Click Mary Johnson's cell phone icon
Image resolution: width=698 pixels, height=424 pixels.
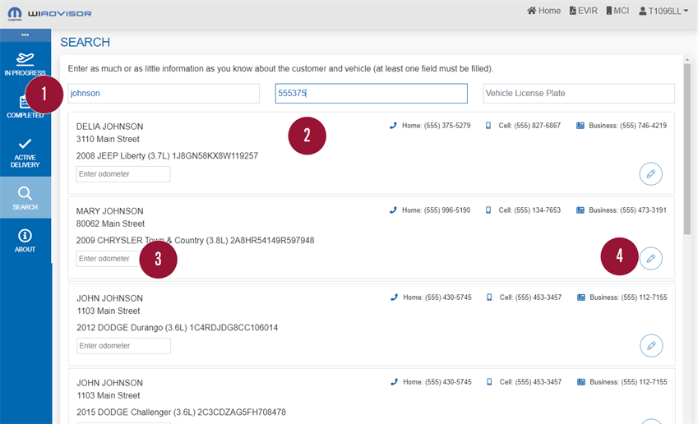[x=488, y=210]
